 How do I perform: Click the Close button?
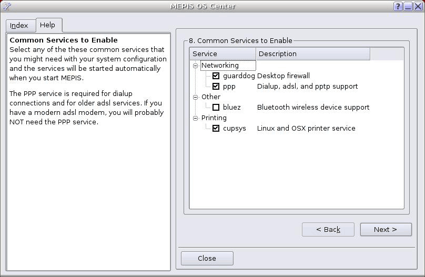click(207, 258)
